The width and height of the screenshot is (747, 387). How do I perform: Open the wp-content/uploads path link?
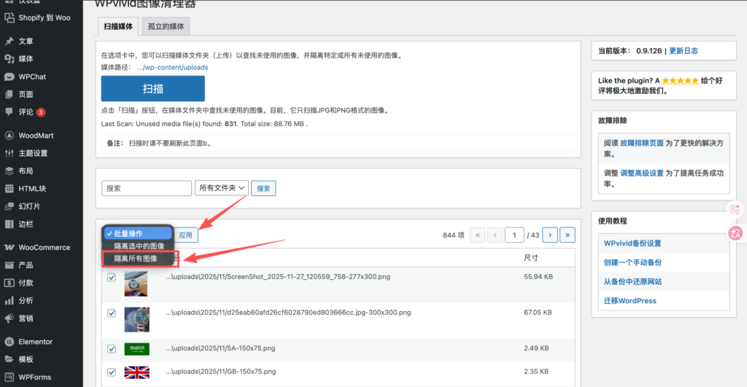tap(172, 67)
